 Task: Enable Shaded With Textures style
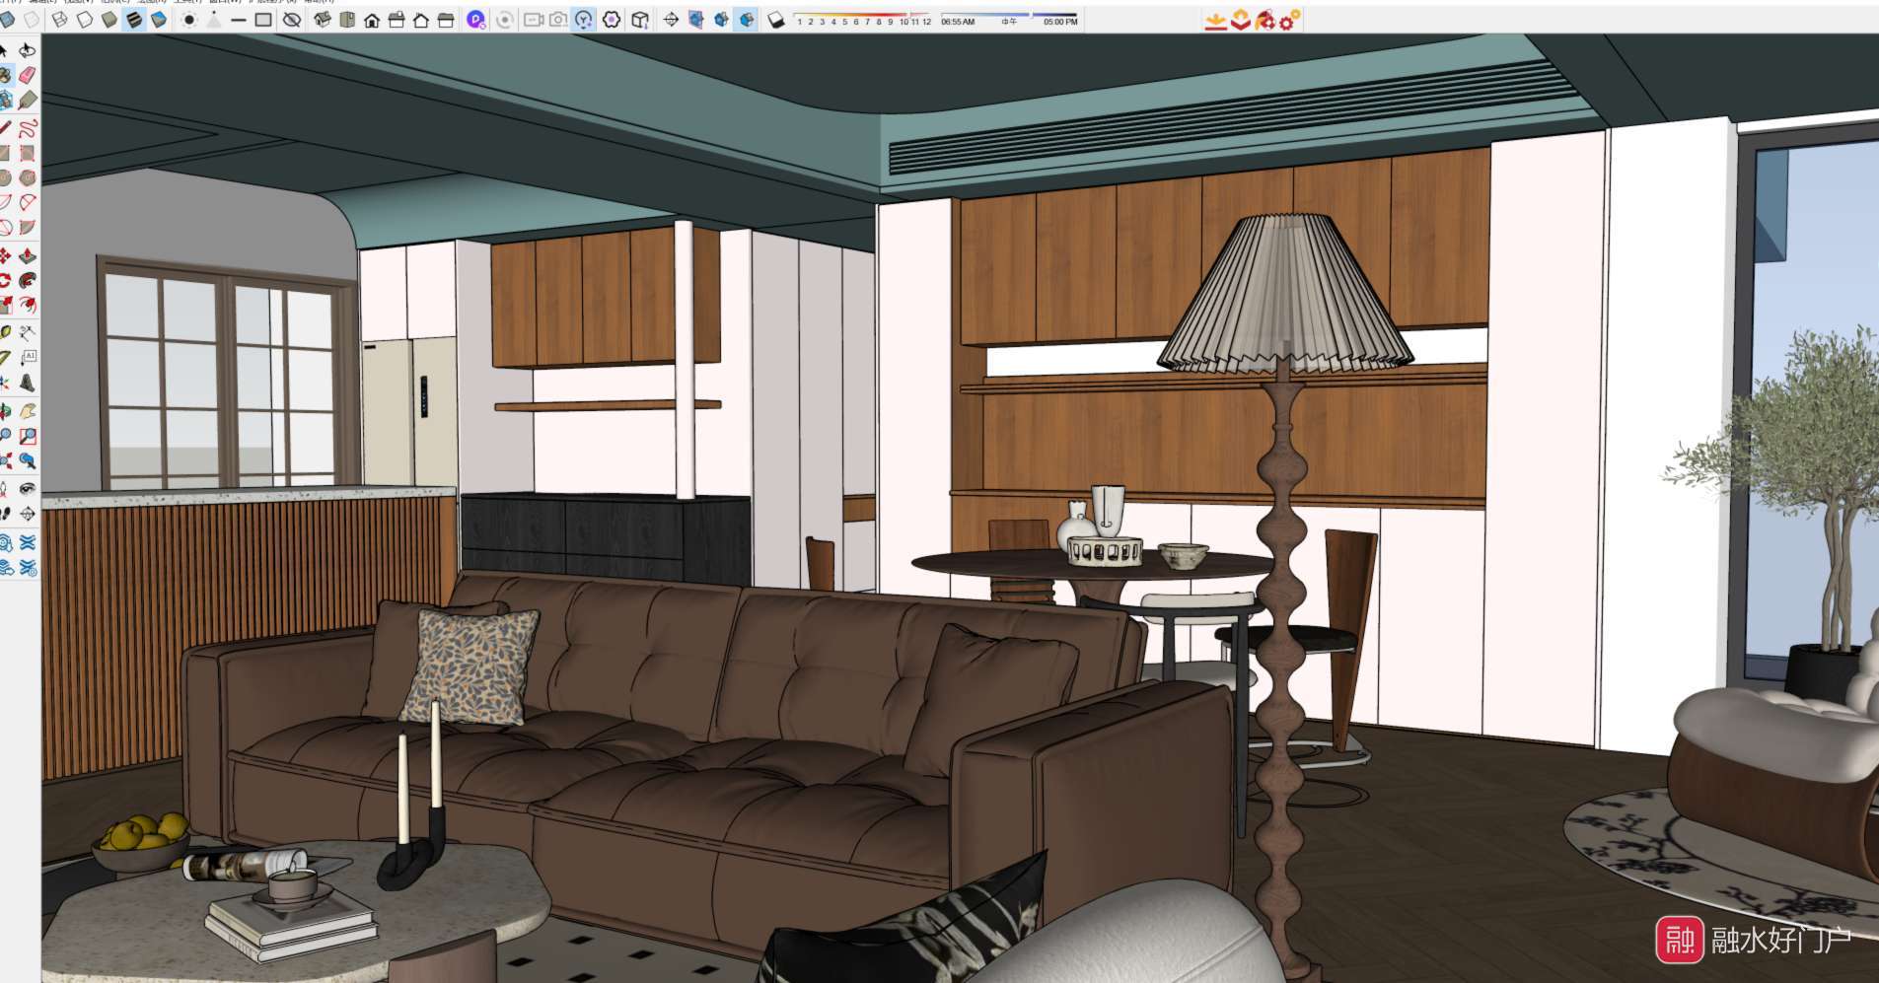pyautogui.click(x=134, y=20)
